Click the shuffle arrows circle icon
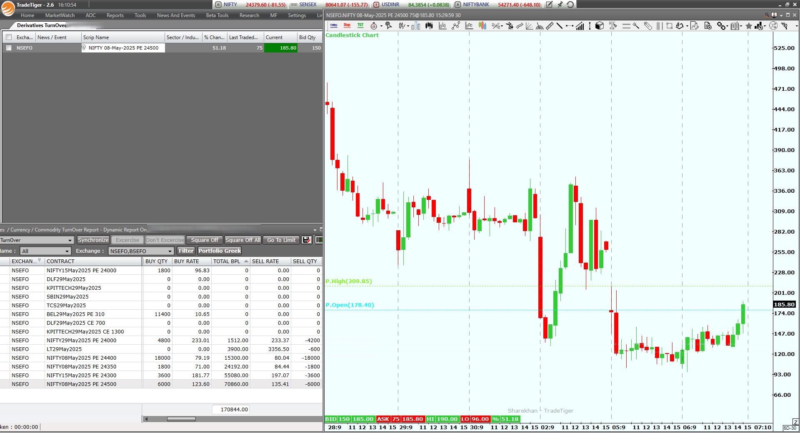 click(773, 26)
